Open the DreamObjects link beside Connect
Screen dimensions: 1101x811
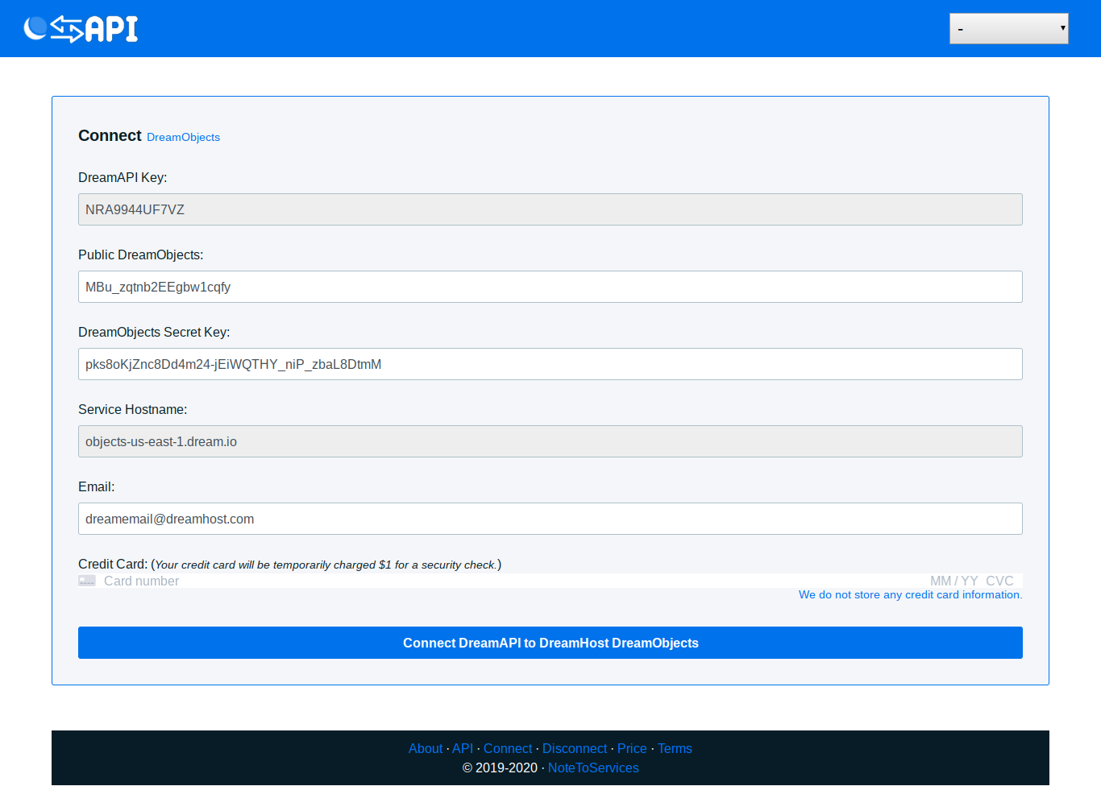pyautogui.click(x=183, y=137)
